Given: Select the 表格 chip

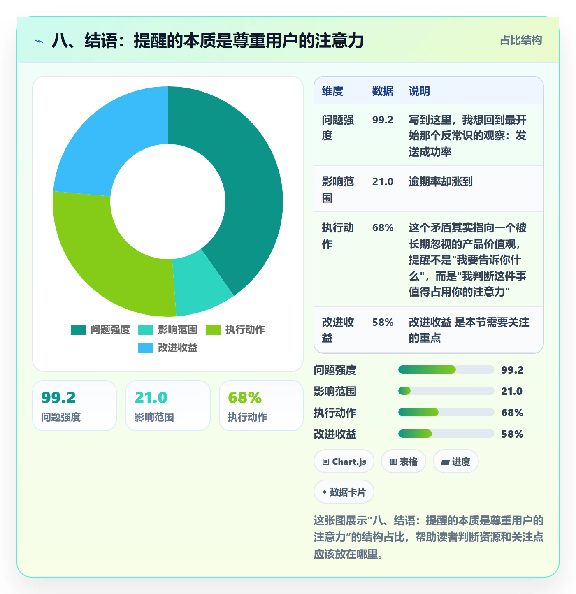Looking at the screenshot, I should coord(404,462).
